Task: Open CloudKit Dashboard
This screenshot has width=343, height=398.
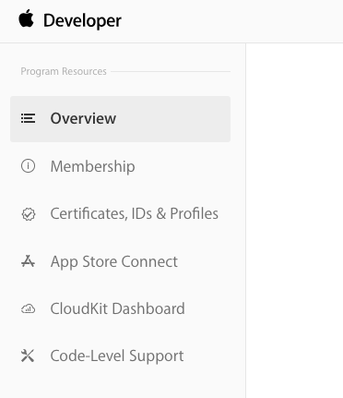Action: [117, 308]
